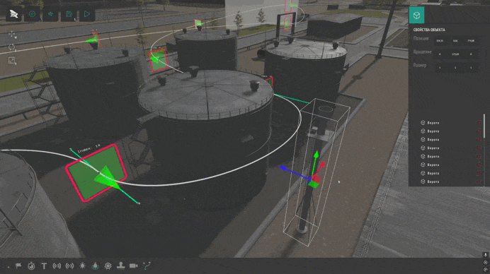Edit the middle Размер value field
The height and width of the screenshot is (274, 490).
point(455,68)
